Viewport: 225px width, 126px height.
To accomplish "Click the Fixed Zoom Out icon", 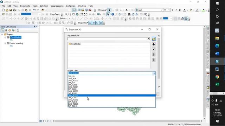I will [85, 14].
